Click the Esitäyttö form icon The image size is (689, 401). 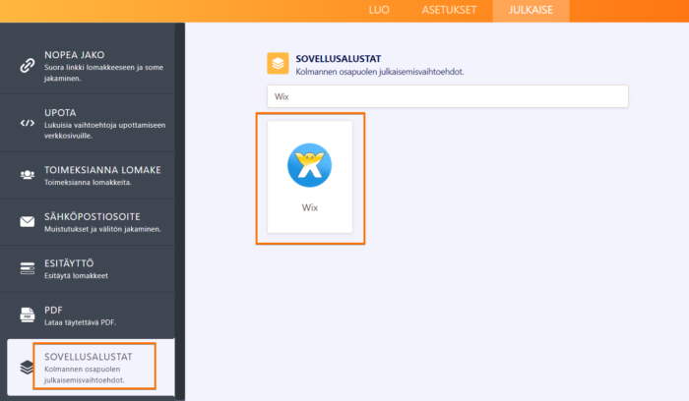pos(28,268)
